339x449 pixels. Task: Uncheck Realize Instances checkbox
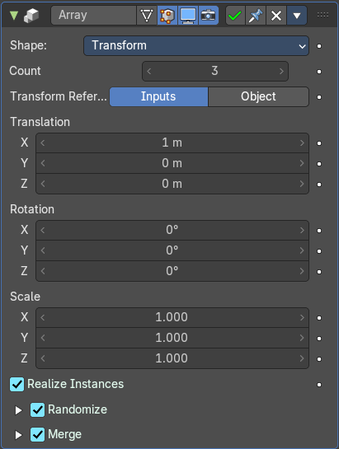17,384
